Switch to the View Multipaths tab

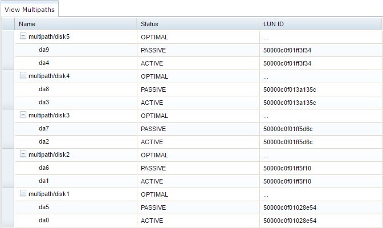pos(29,10)
